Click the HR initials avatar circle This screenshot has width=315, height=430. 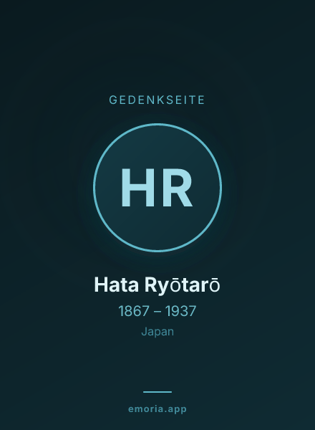click(157, 188)
